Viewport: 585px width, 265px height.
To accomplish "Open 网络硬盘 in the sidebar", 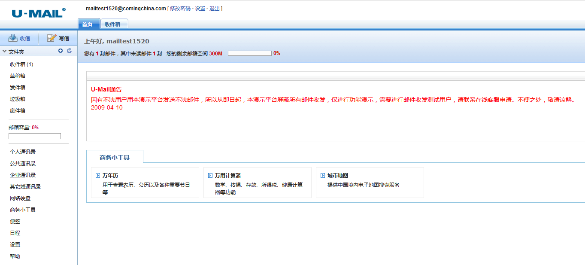I will (20, 198).
